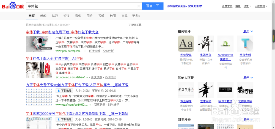Open result 方正字体免费下载大全 东坡下载
This screenshot has width=275, height=129.
pyautogui.click(x=77, y=85)
